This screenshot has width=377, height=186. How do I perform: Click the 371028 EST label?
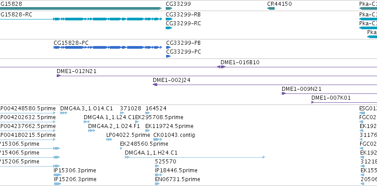(131, 108)
